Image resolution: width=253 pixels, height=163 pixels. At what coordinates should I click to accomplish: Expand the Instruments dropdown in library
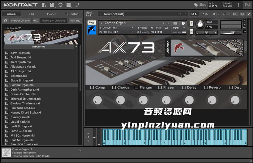[x=76, y=47]
